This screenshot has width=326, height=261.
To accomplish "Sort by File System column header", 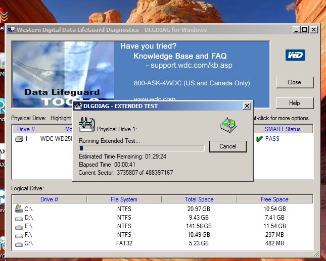I will pyautogui.click(x=124, y=199).
